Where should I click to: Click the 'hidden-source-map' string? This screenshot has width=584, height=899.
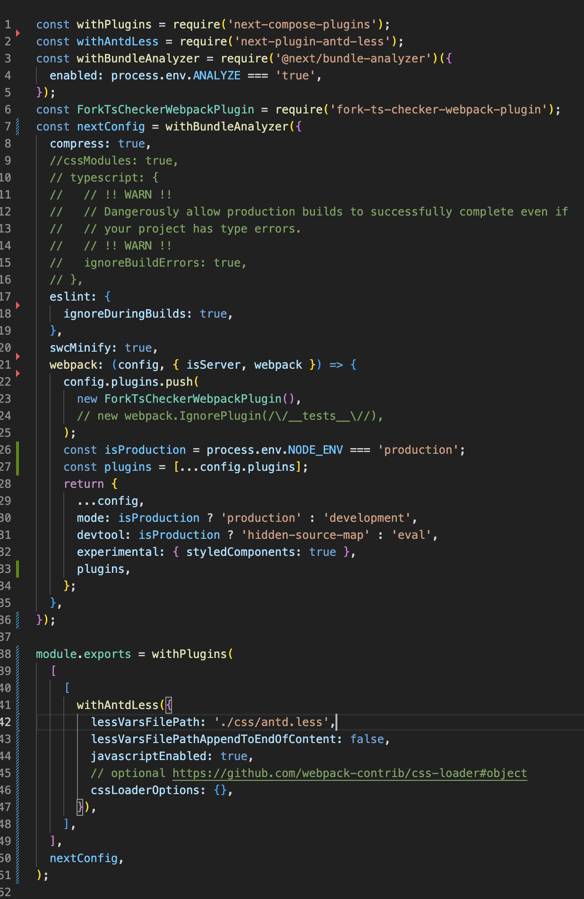click(306, 535)
